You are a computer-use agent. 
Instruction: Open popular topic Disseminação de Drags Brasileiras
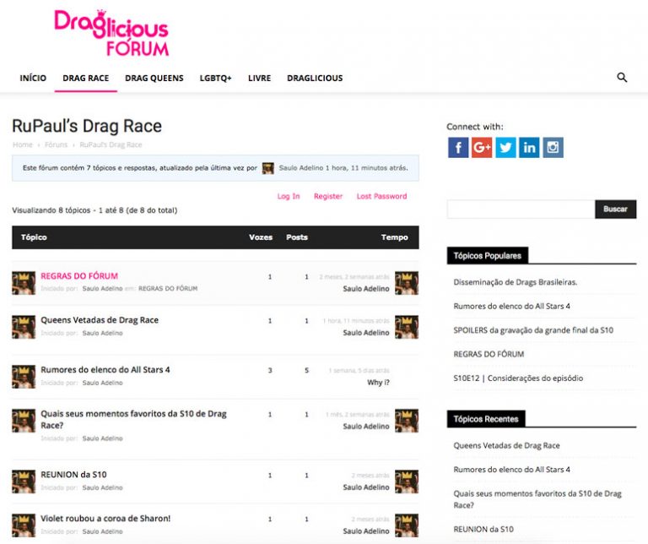pos(516,282)
